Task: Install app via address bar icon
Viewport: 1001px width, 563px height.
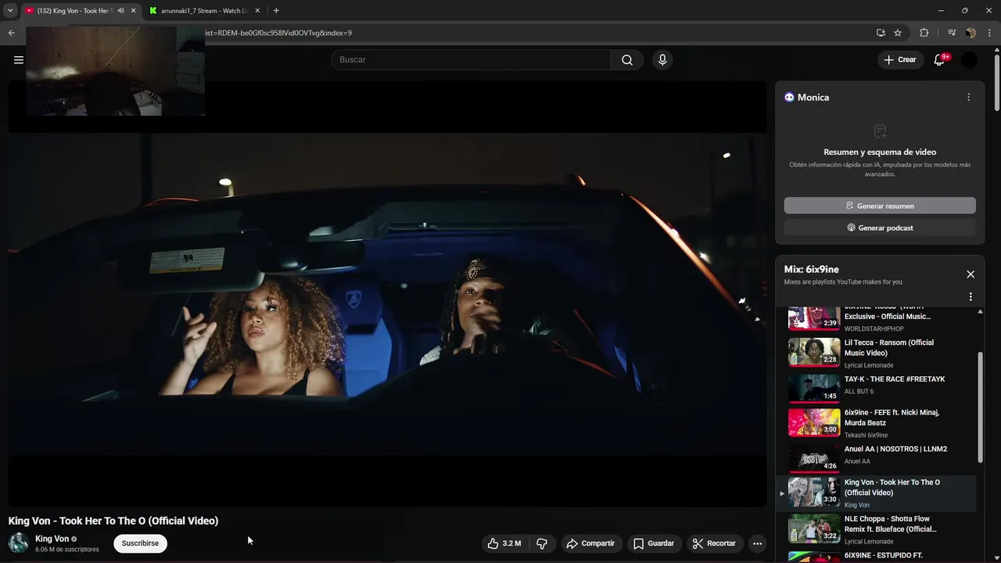Action: tap(881, 33)
